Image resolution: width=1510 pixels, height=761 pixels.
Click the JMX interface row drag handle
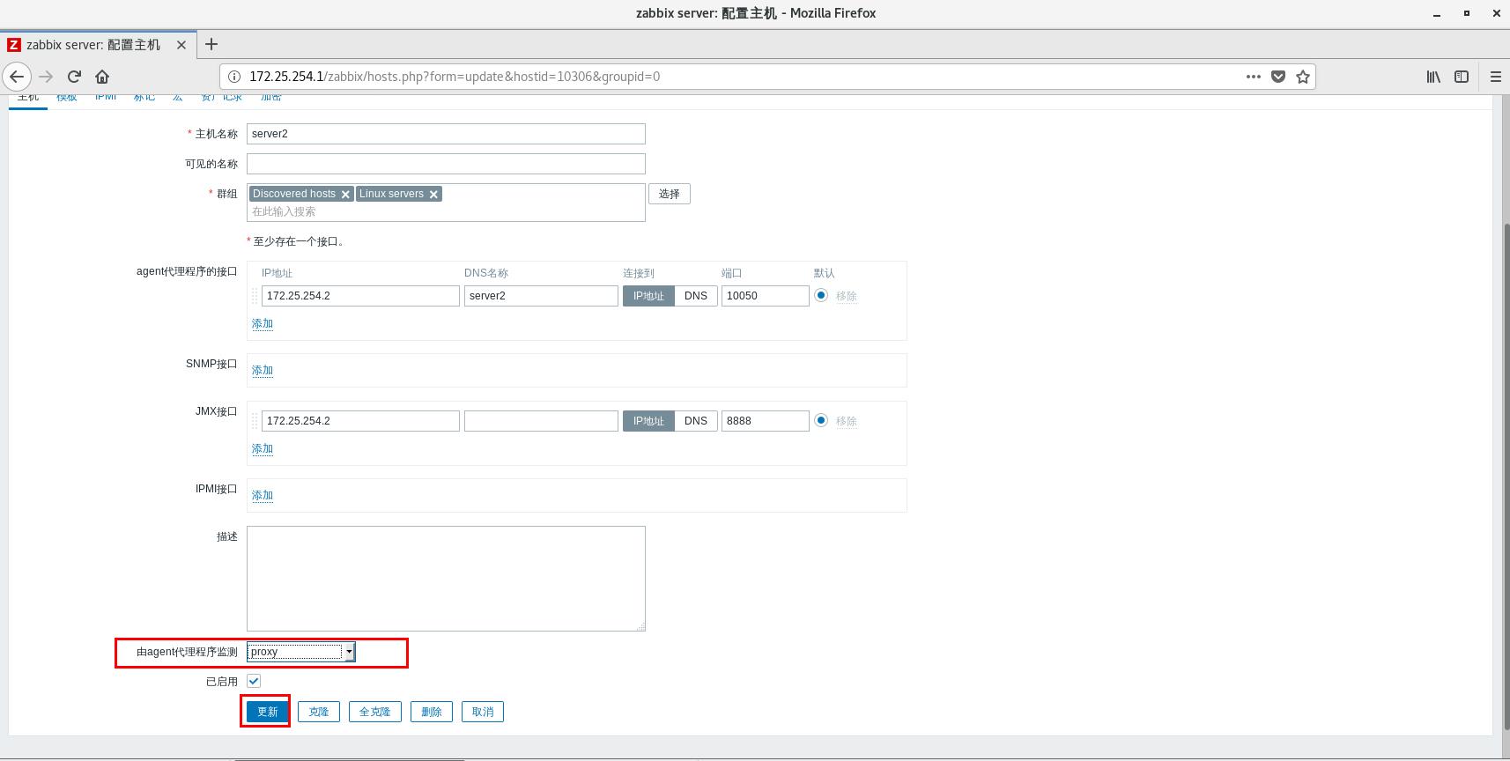pyautogui.click(x=255, y=421)
